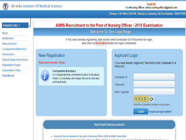
Task: Click the blue information icon
Action: 45,76
